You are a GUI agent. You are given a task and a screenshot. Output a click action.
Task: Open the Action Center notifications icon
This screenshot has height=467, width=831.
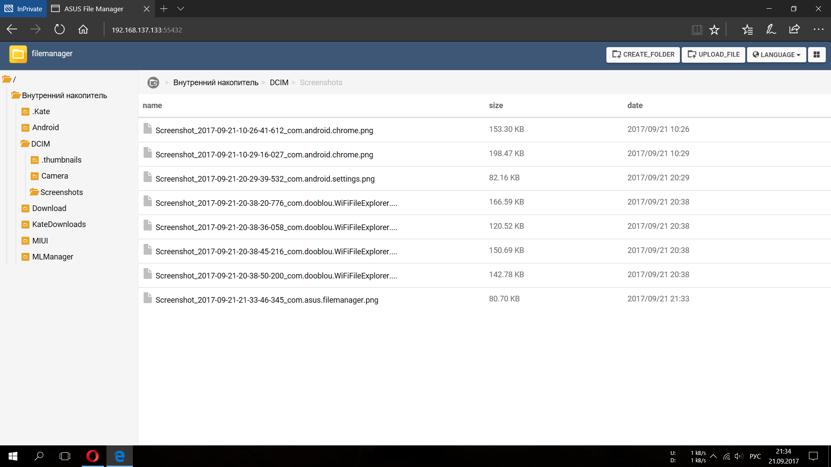[x=813, y=456]
